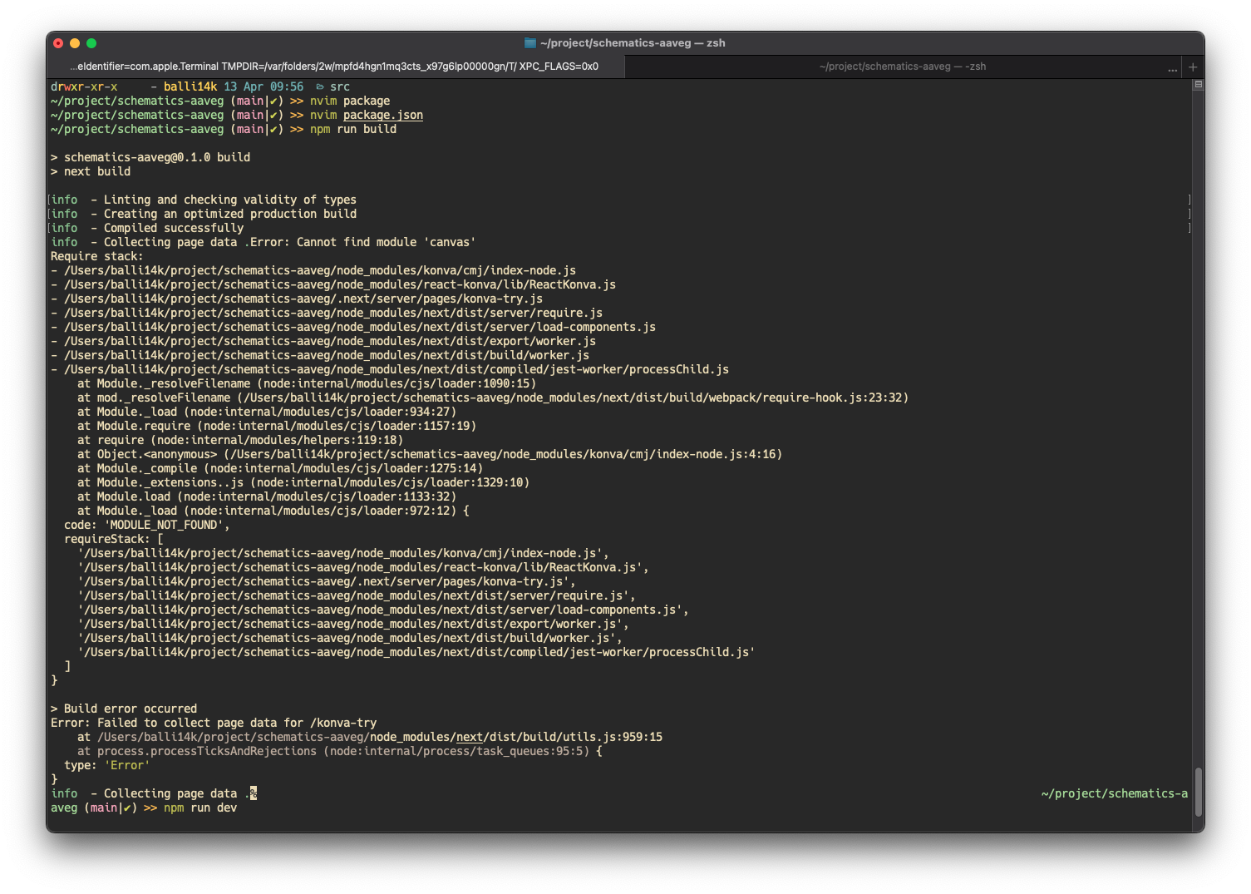
Task: Click the folder proxy icon in the title bar
Action: (x=529, y=42)
